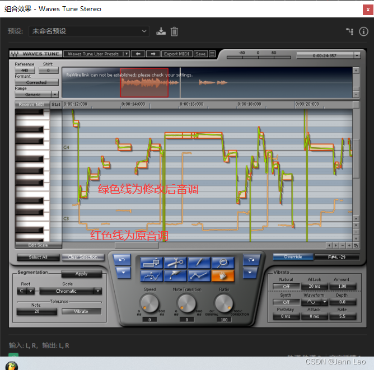Delete preset with trash can icon

[x=174, y=31]
